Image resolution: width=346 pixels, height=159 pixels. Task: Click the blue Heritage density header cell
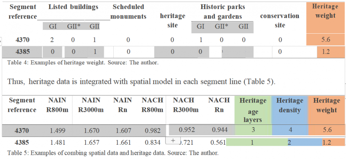click(289, 110)
